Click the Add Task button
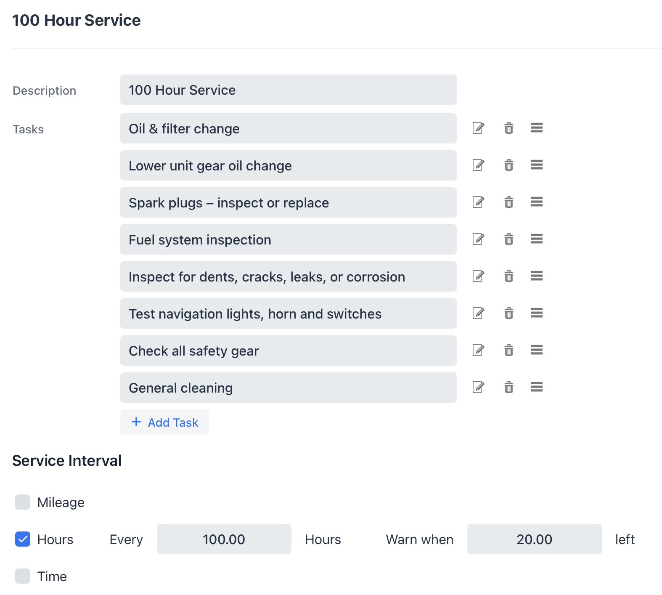 [x=164, y=422]
